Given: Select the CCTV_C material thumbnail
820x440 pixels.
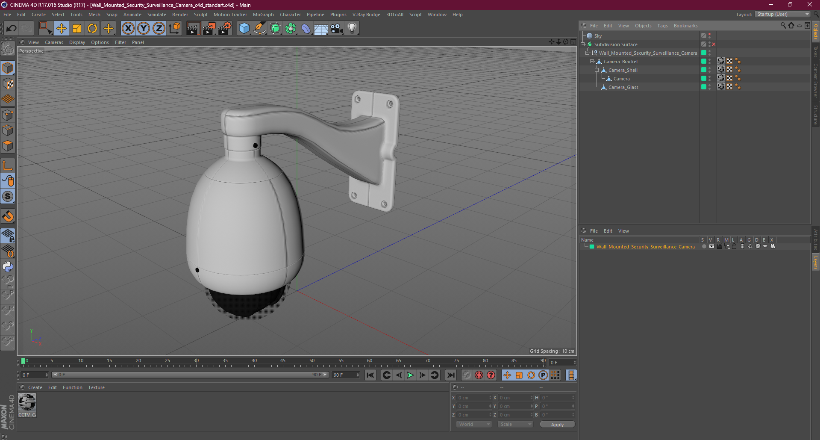Looking at the screenshot, I should [27, 405].
